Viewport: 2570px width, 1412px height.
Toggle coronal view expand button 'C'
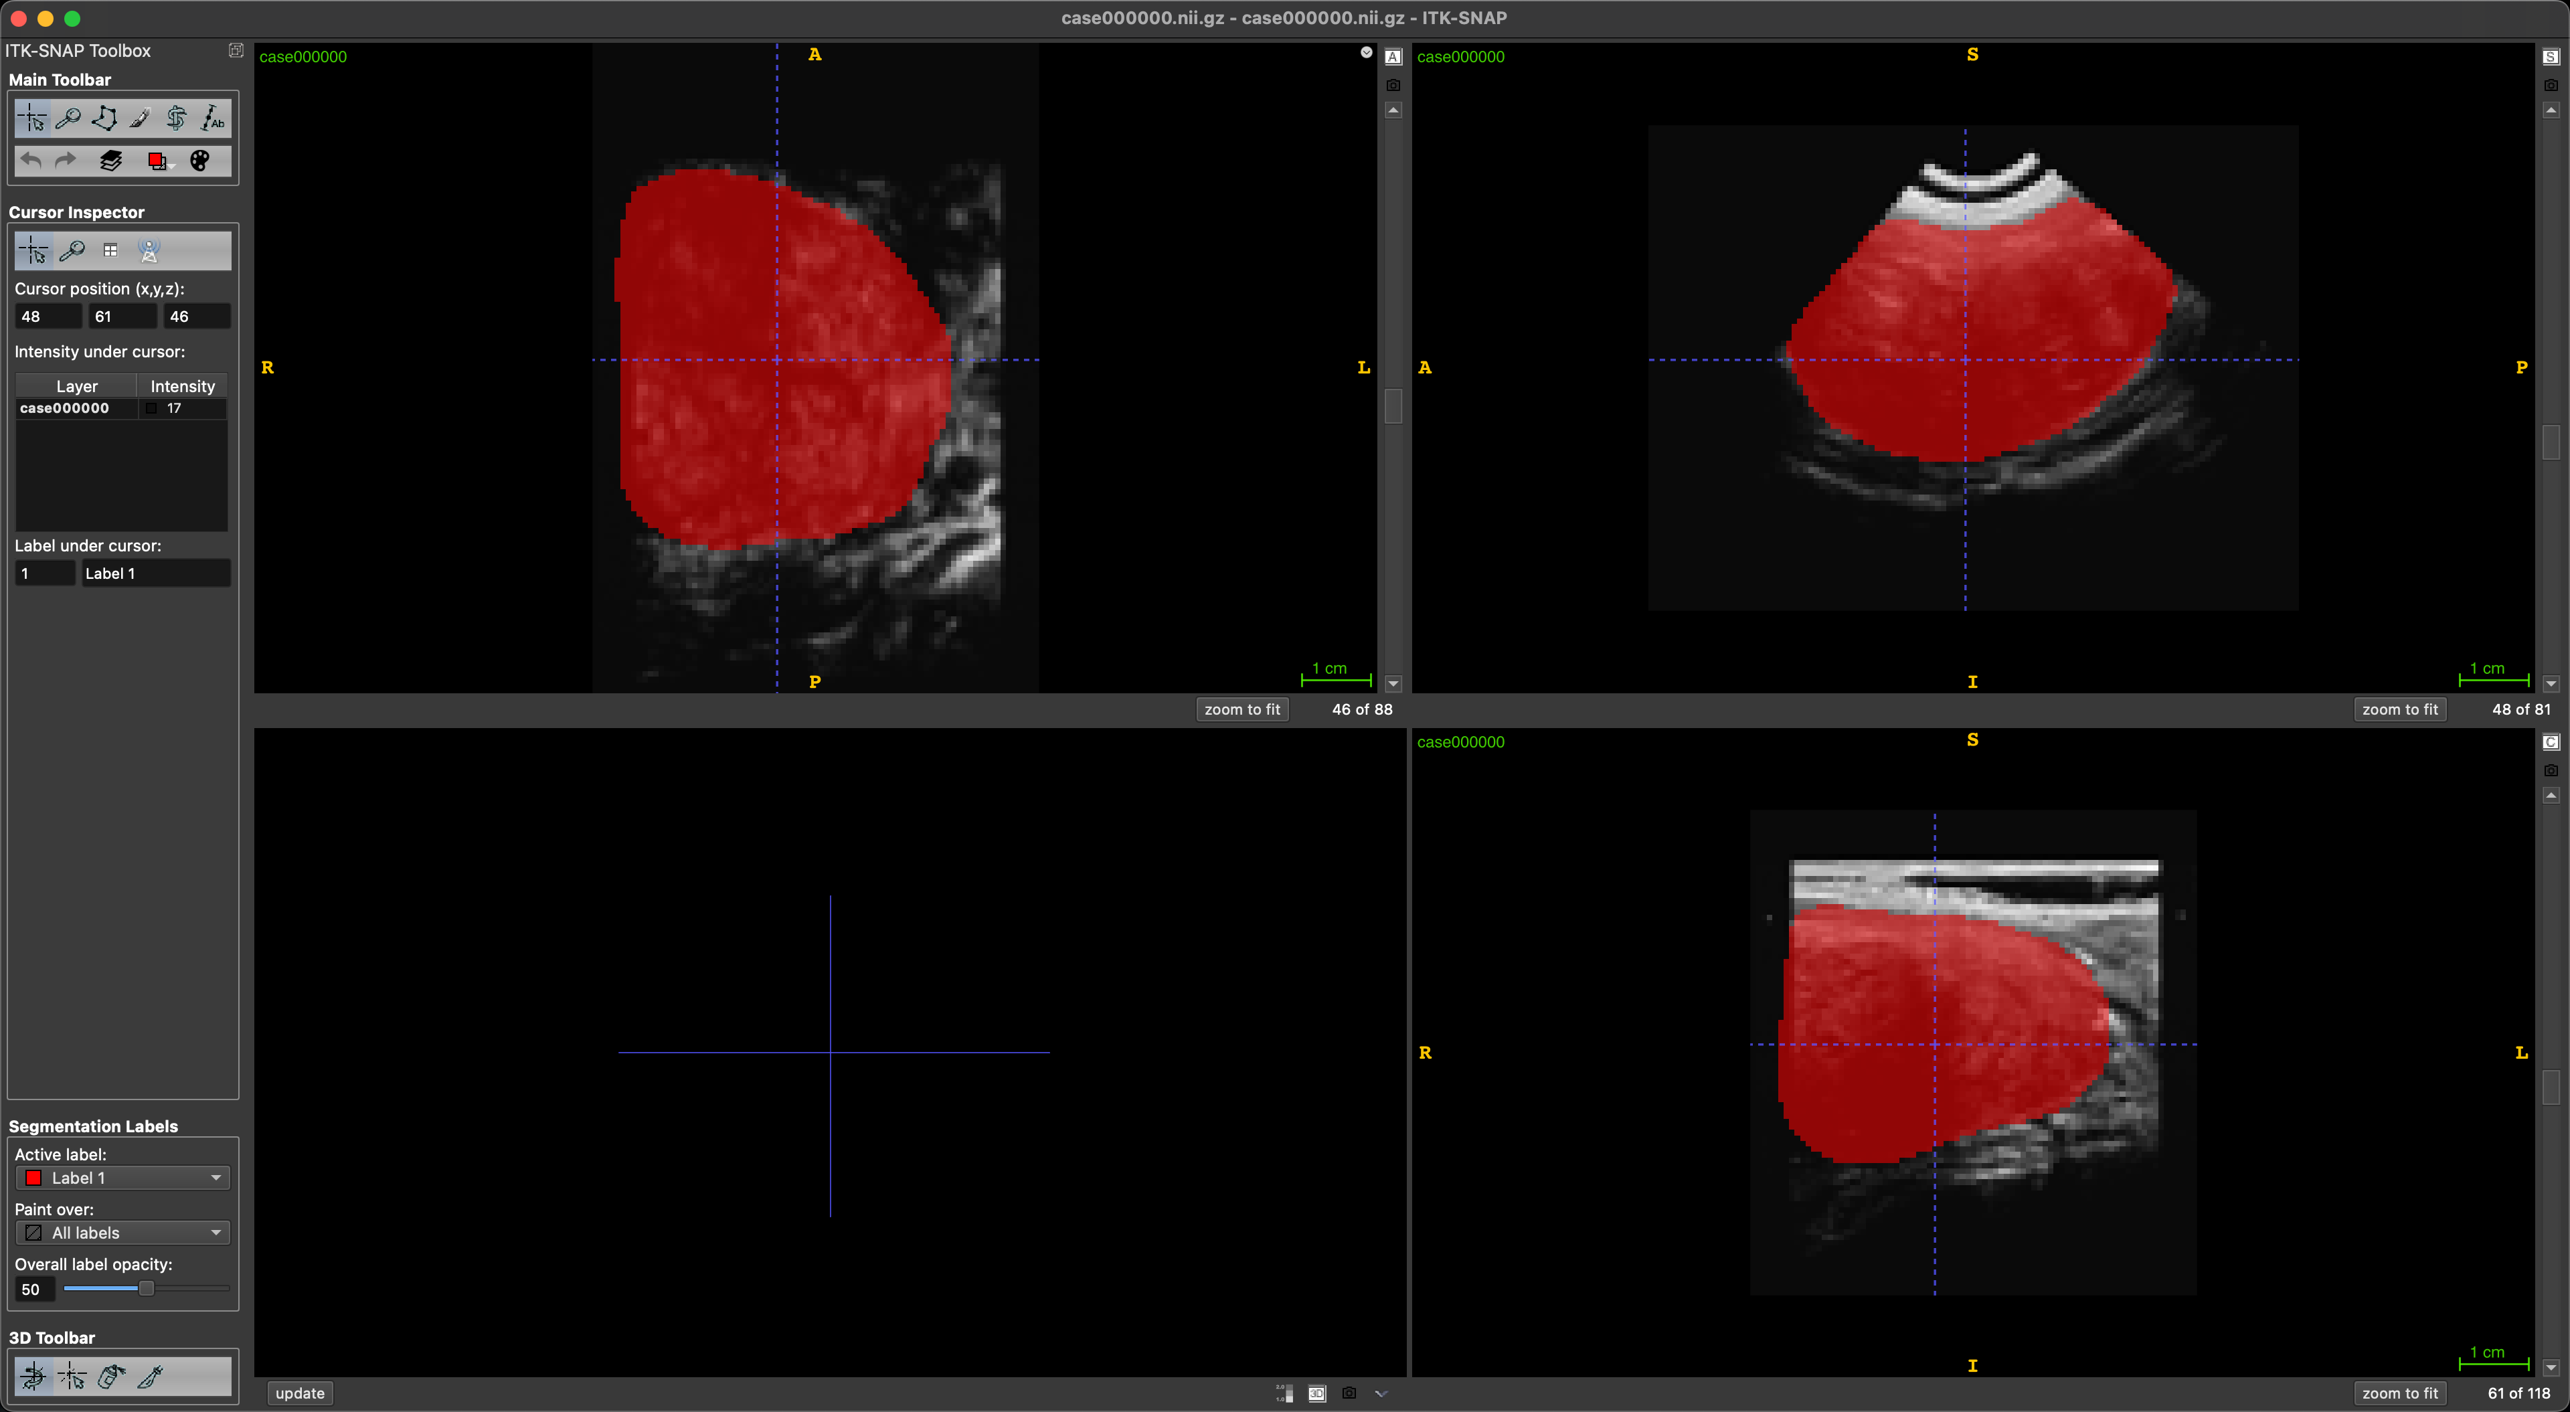(x=2550, y=741)
